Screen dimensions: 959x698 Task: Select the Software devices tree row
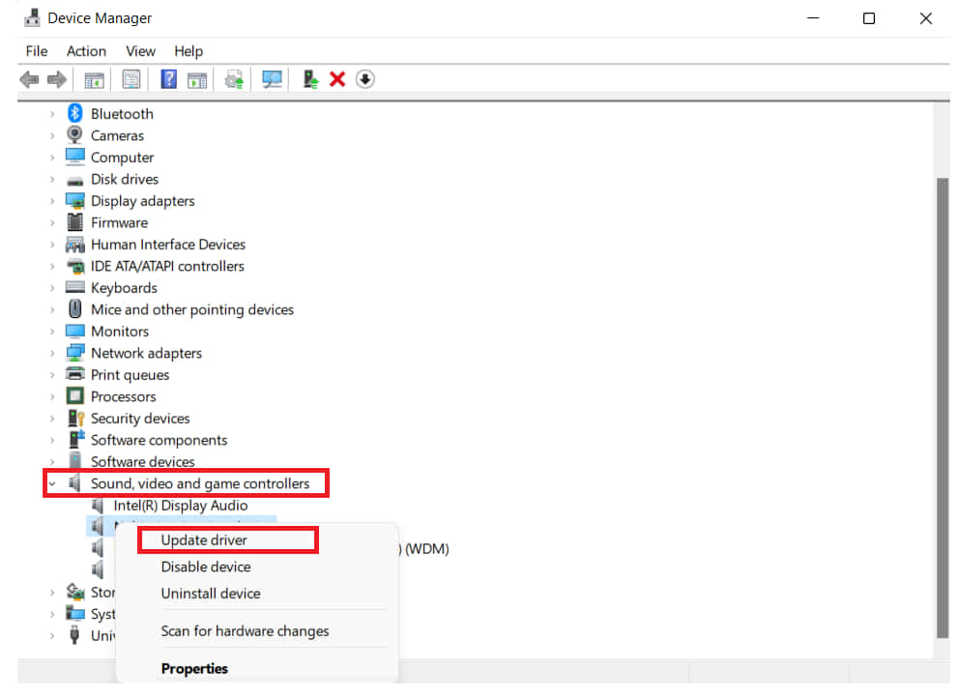pos(142,462)
